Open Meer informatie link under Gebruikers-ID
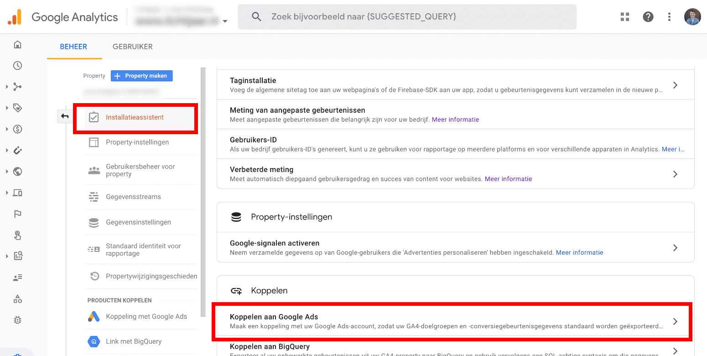The image size is (707, 356). (673, 149)
